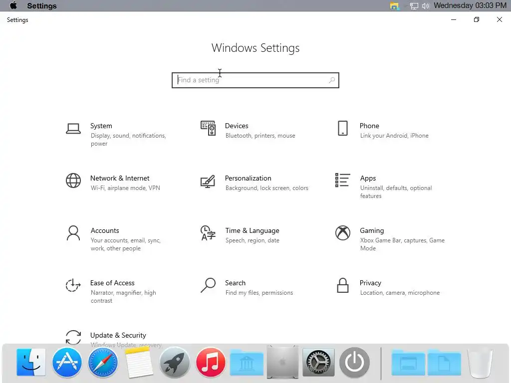Open the Notes icon in the dock
This screenshot has width=511, height=383.
pos(139,363)
